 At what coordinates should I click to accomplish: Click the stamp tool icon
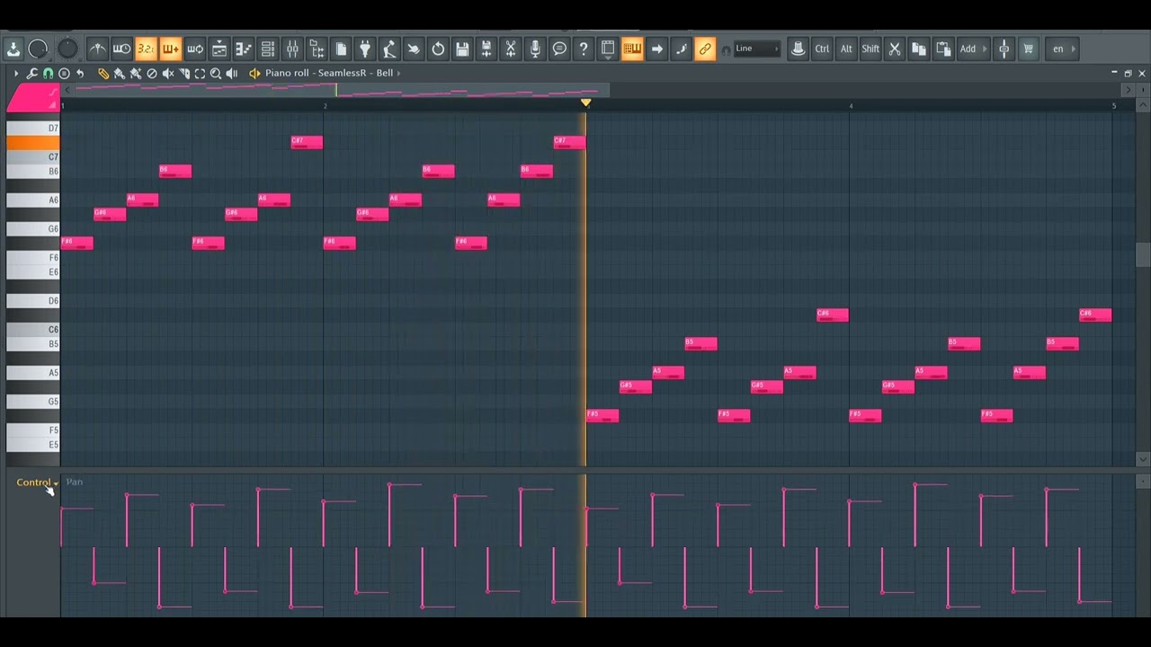click(798, 49)
